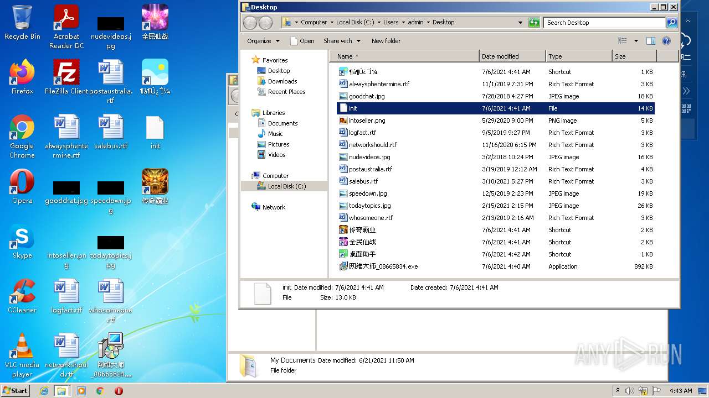Click the taskbar clock showing 4:43 AM
Viewport: 709px width, 398px height.
pyautogui.click(x=680, y=391)
